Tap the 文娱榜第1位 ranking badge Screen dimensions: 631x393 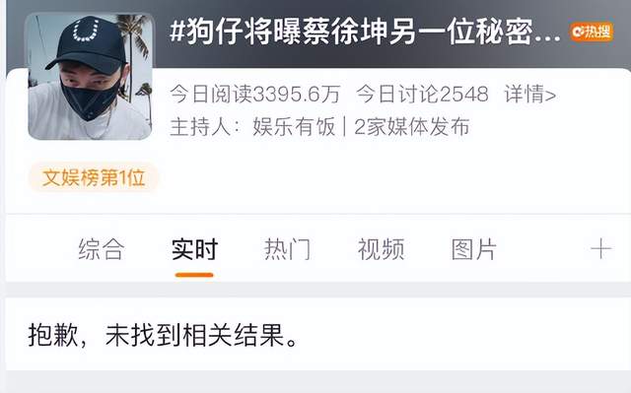(x=94, y=177)
